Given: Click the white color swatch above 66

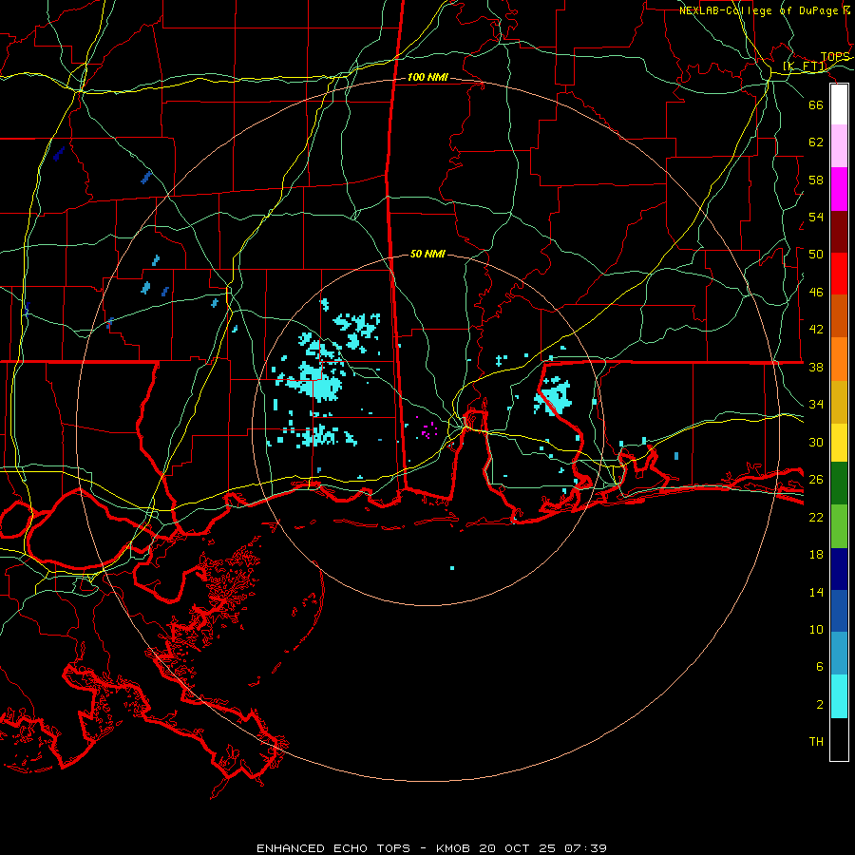Looking at the screenshot, I should pos(839,104).
